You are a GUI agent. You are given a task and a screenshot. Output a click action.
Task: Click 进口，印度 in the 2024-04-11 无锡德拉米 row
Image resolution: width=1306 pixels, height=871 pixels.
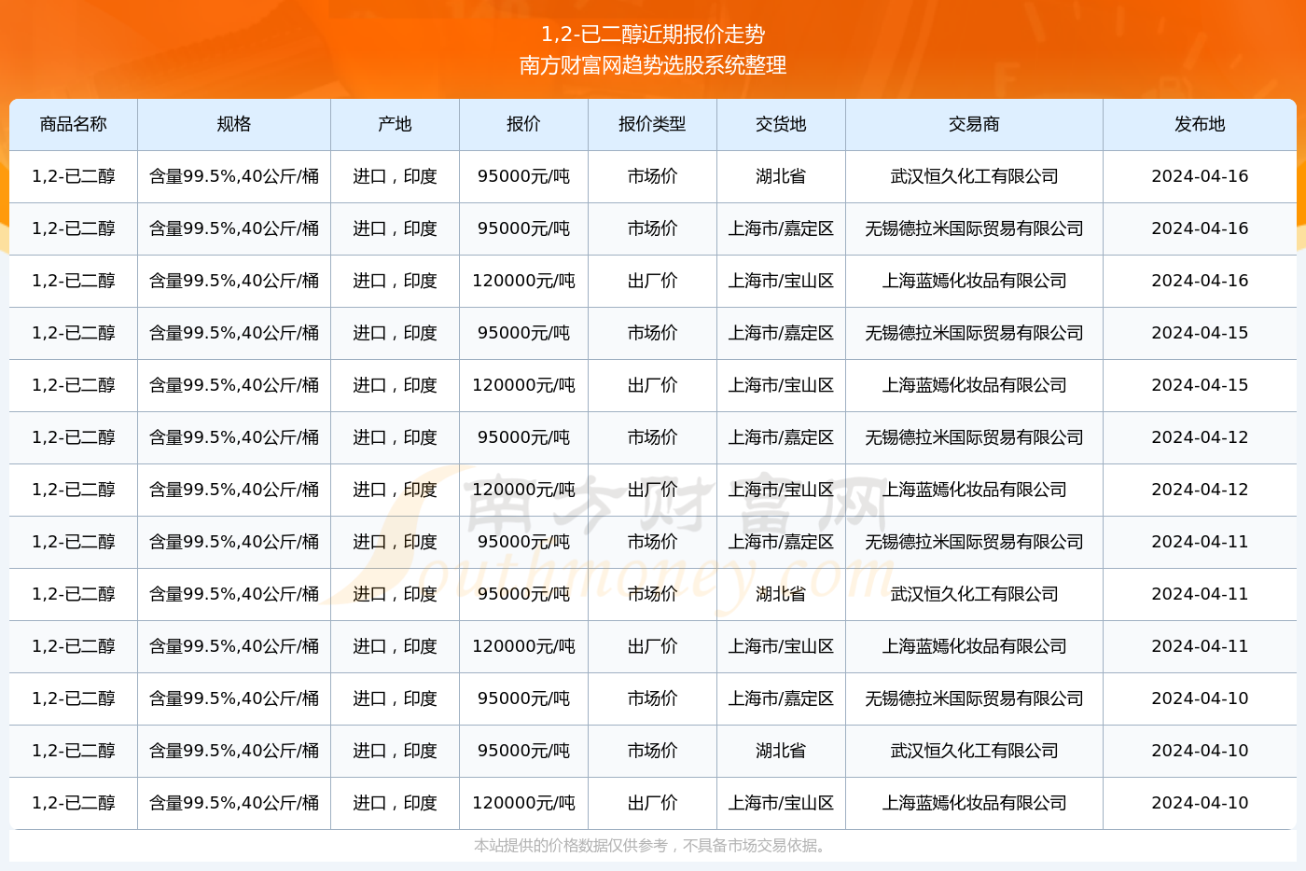[395, 542]
